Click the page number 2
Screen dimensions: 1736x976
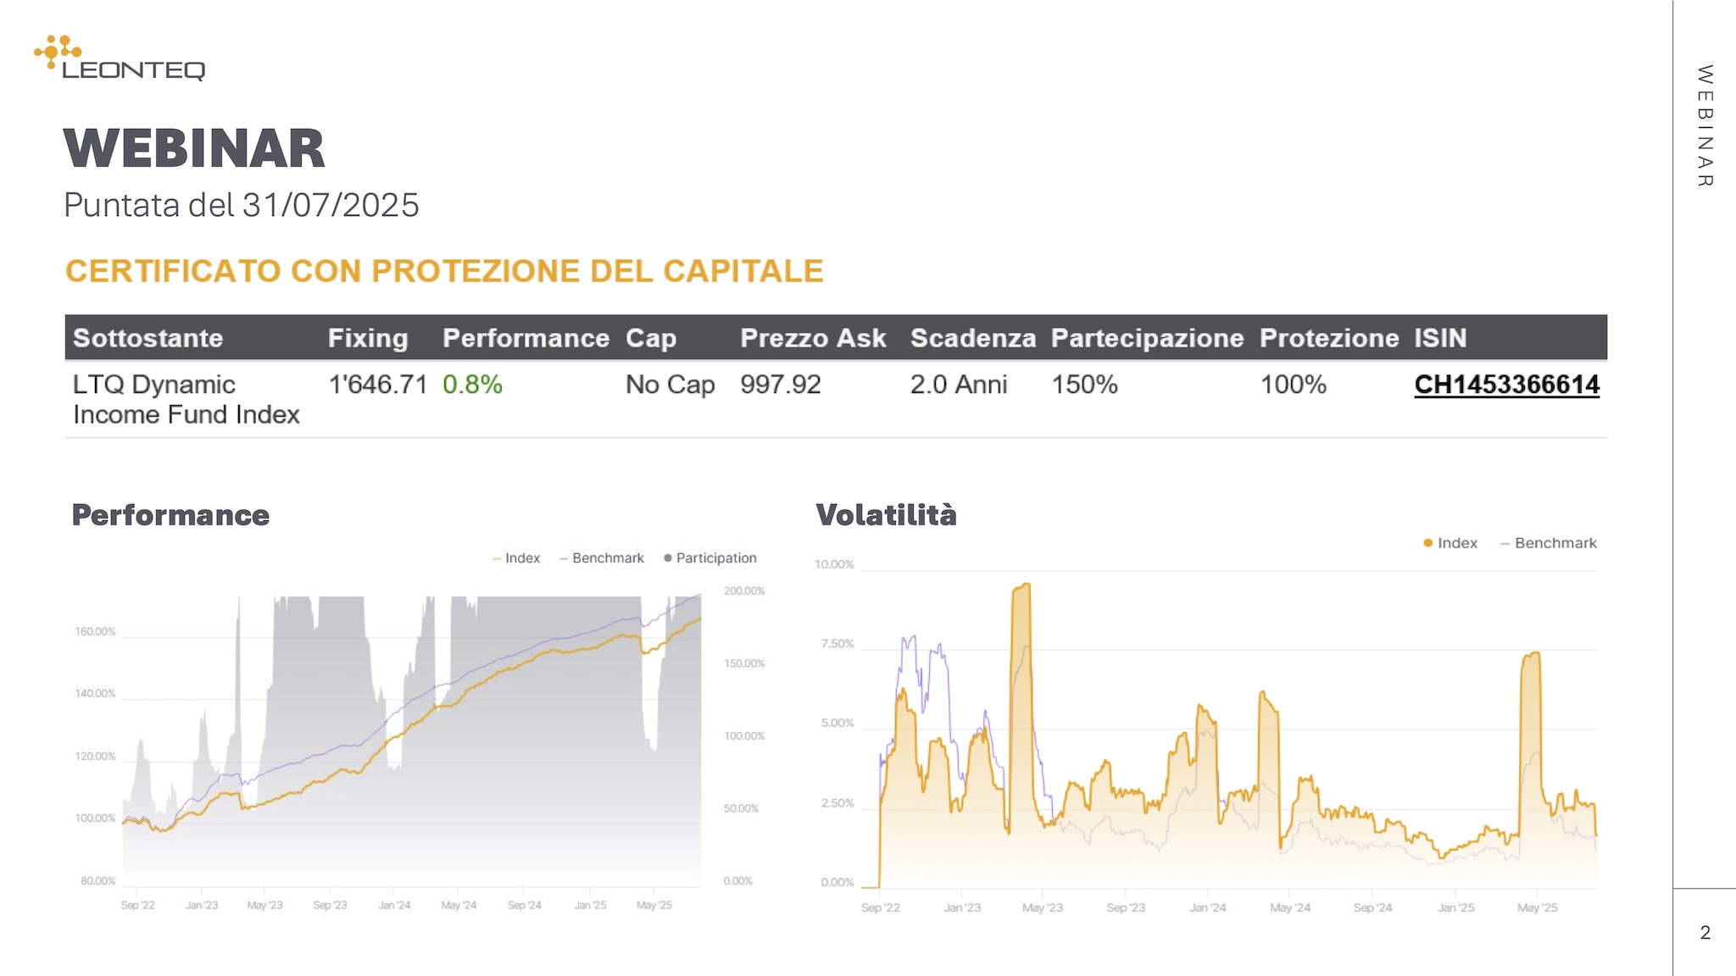1705,933
